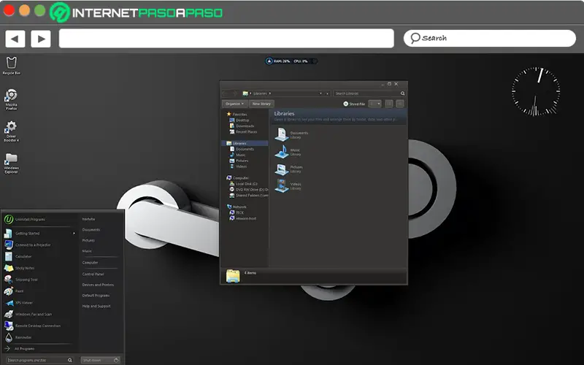The height and width of the screenshot is (365, 584).
Task: Open Uninstall Programs in the start menu
Action: point(30,220)
